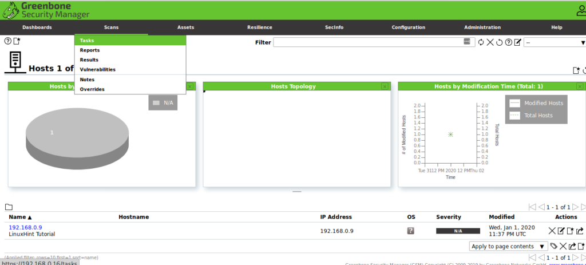Toggle Modified Hosts series in chart legend
586x265 pixels.
tap(536, 103)
